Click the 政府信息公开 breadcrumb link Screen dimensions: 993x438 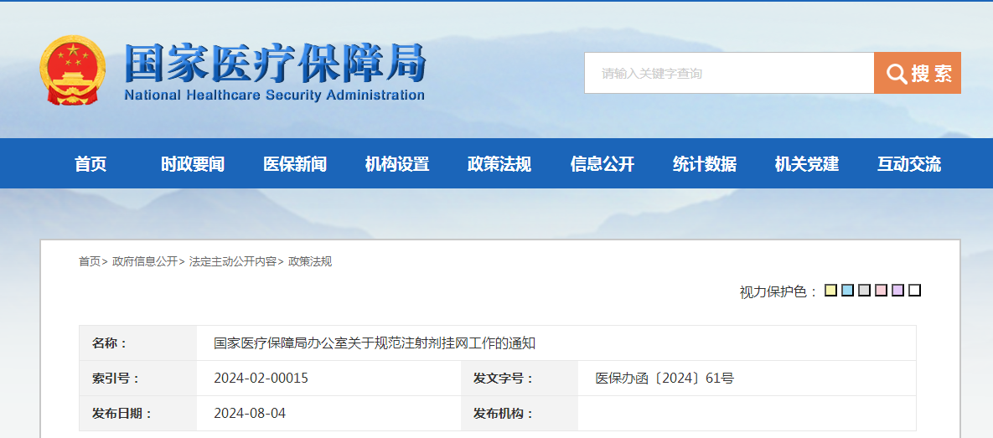click(145, 261)
